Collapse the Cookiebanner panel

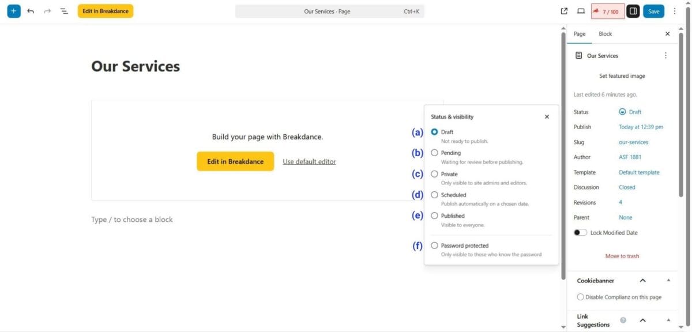point(642,281)
